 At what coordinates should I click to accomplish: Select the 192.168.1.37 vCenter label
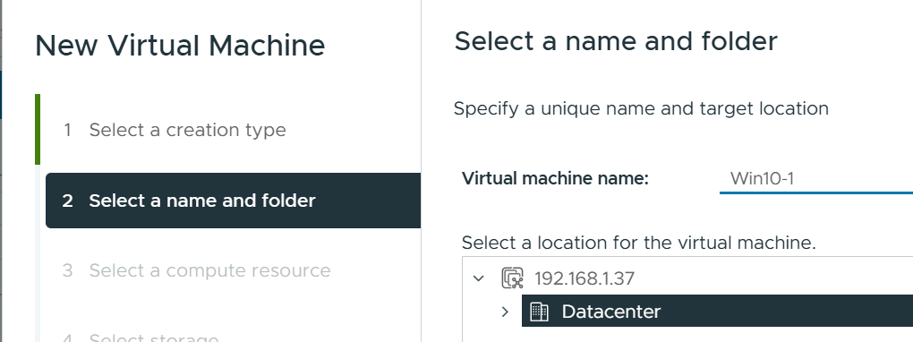tap(584, 278)
